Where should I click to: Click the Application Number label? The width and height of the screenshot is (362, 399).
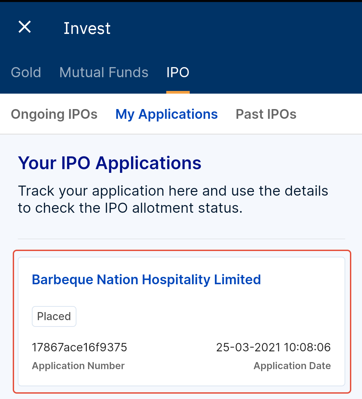click(x=78, y=365)
